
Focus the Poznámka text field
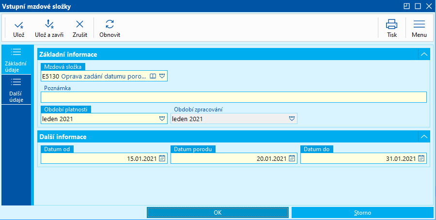coord(234,97)
